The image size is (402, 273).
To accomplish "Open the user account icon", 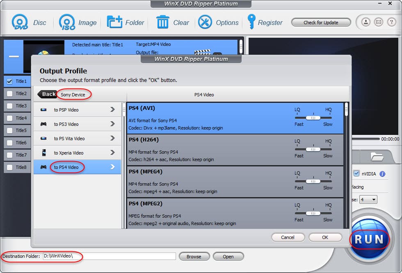I will point(366,22).
